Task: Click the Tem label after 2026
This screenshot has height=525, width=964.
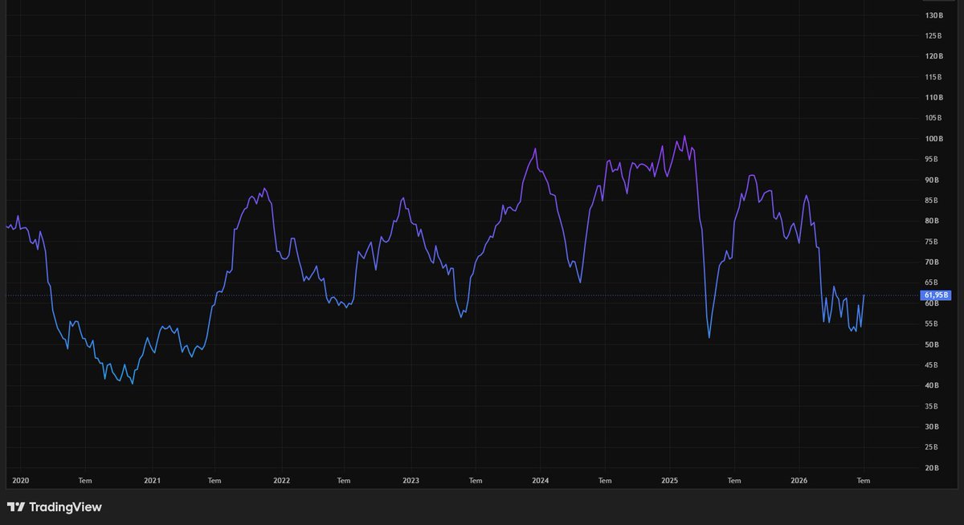Action: 864,481
